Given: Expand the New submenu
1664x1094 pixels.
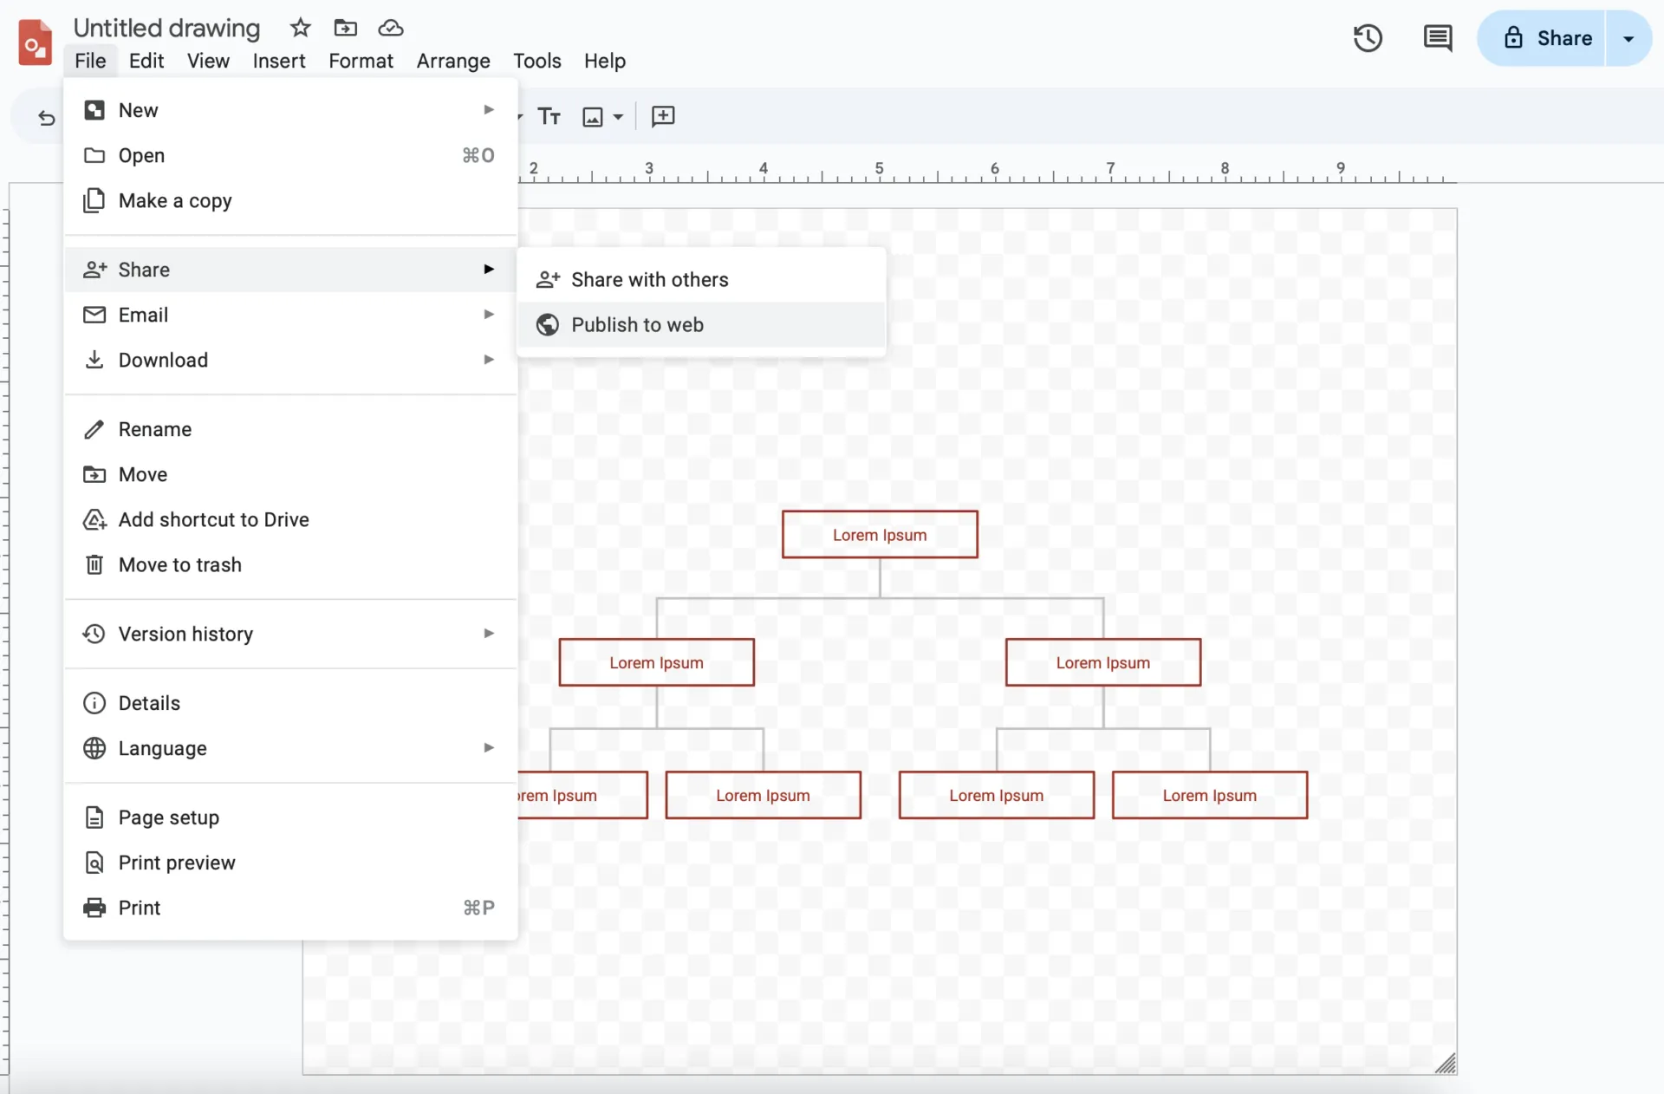Looking at the screenshot, I should (x=290, y=110).
